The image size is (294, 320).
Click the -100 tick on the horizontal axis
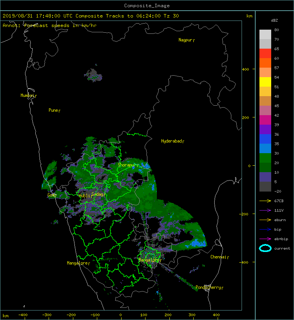tap(95, 315)
